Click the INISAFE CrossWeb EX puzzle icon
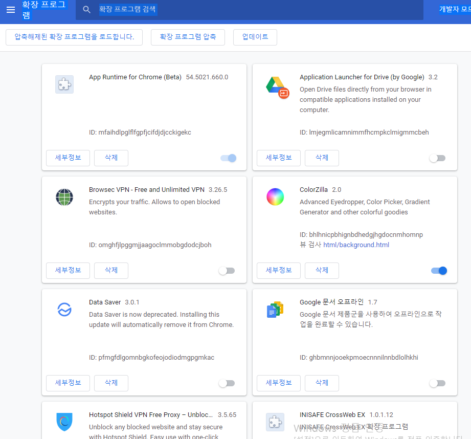Image resolution: width=471 pixels, height=439 pixels. [x=275, y=422]
